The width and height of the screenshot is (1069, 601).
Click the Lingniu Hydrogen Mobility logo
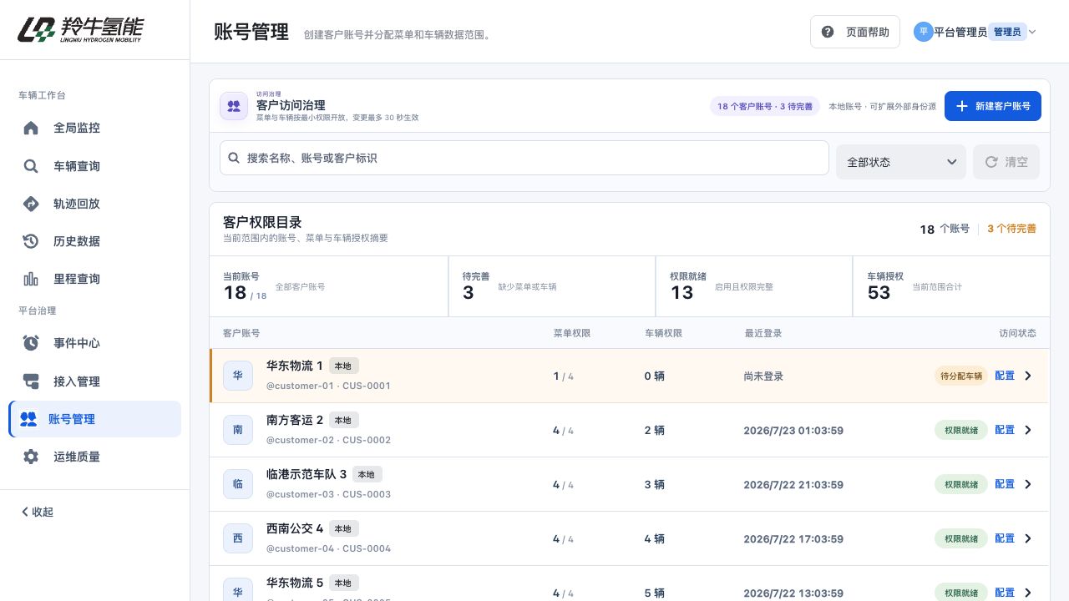(80, 30)
